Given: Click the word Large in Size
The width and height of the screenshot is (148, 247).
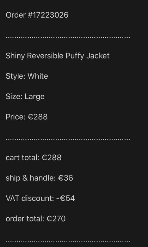Looking at the screenshot, I should pyautogui.click(x=35, y=97).
